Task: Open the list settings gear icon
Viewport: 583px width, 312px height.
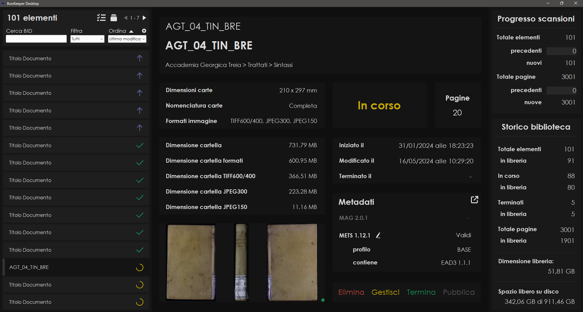Action: pyautogui.click(x=144, y=31)
